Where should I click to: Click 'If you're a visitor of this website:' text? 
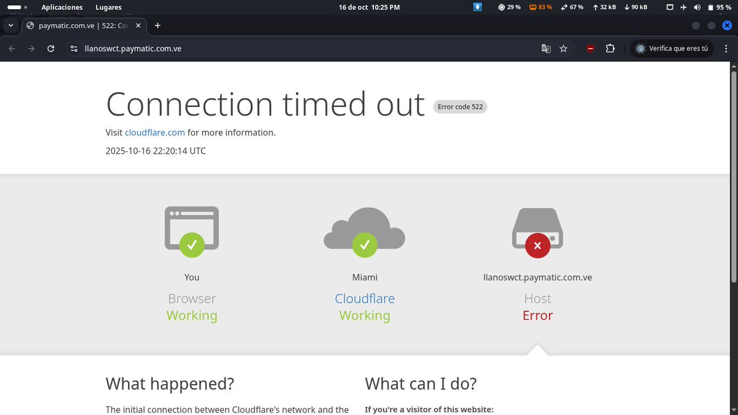(x=429, y=409)
